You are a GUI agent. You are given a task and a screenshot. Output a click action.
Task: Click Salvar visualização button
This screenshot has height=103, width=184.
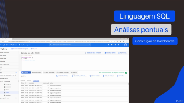[49, 72]
